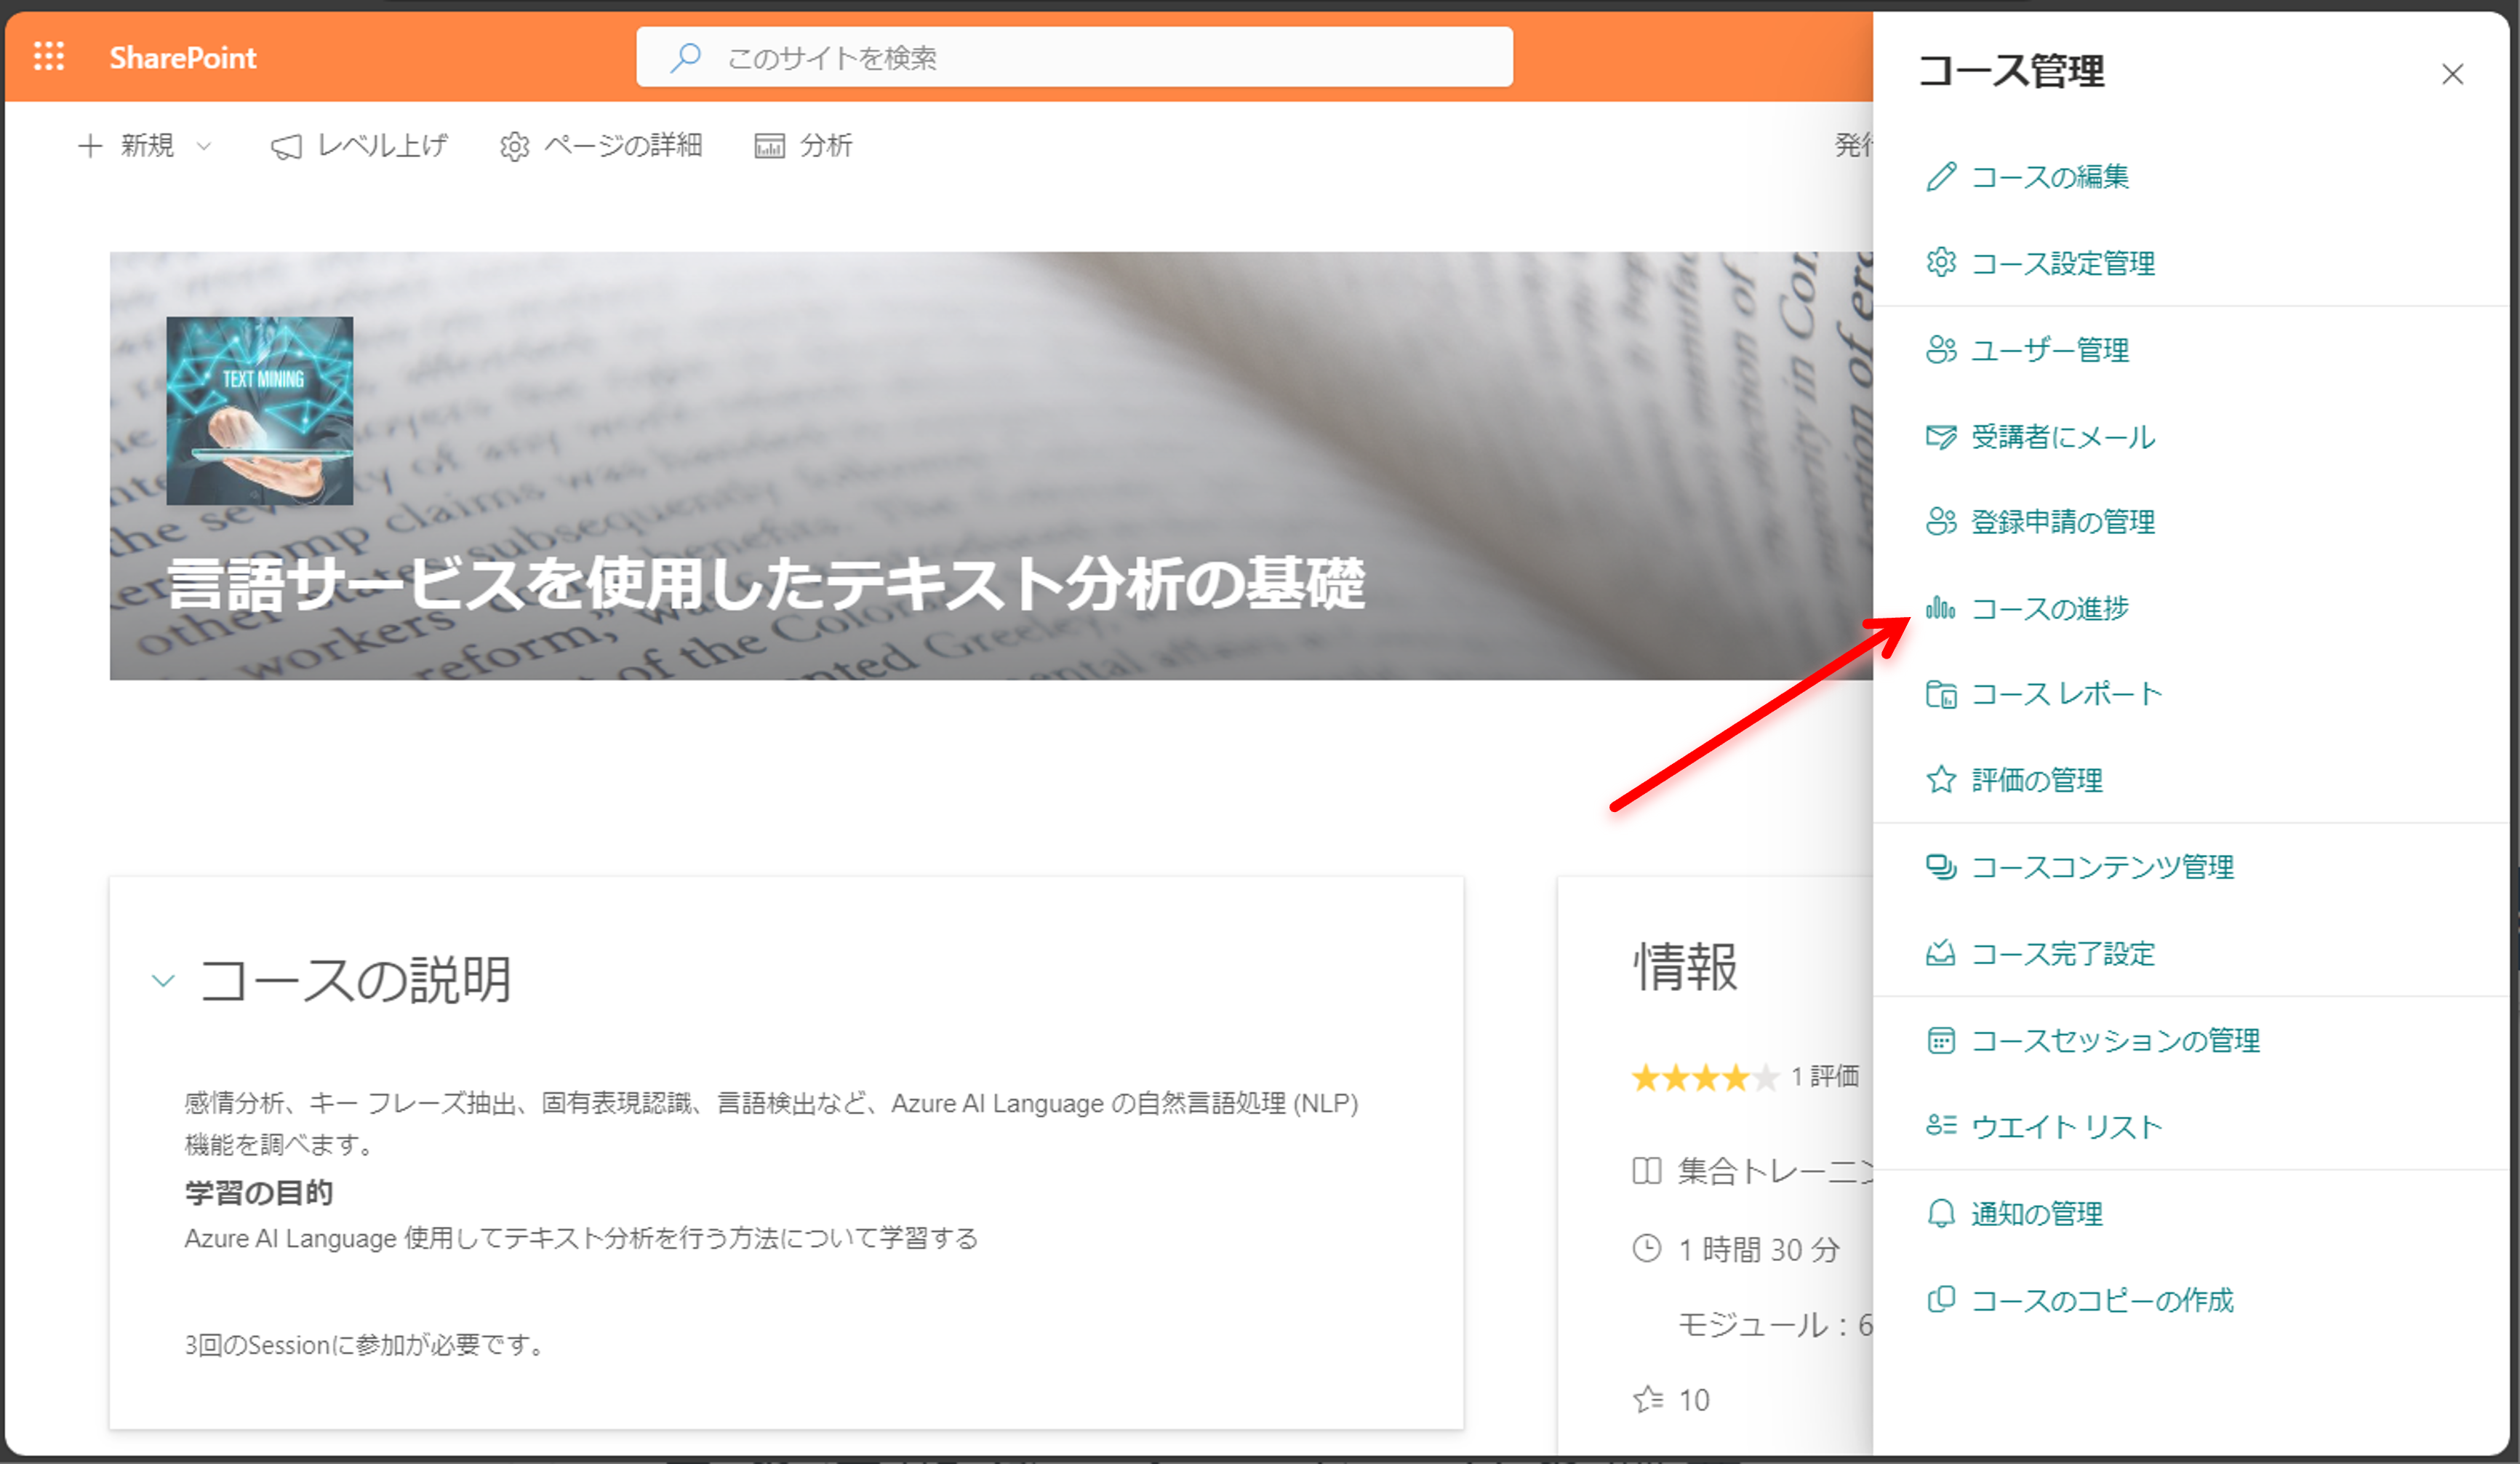The image size is (2520, 1464).
Task: Click the icon beside コースコンテンツ管理
Action: (1941, 867)
